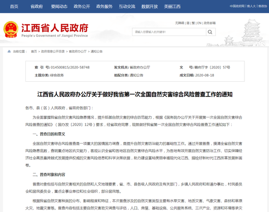This screenshot has height=212, width=269.
Task: Switch site language to EN
Action: click(x=199, y=23)
